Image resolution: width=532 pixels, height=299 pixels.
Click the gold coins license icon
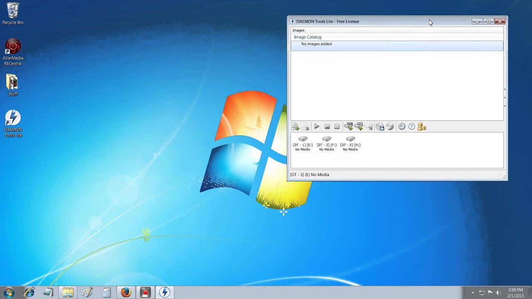click(x=422, y=127)
